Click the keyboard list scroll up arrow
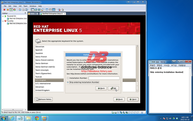The image size is (193, 121). pos(137,46)
